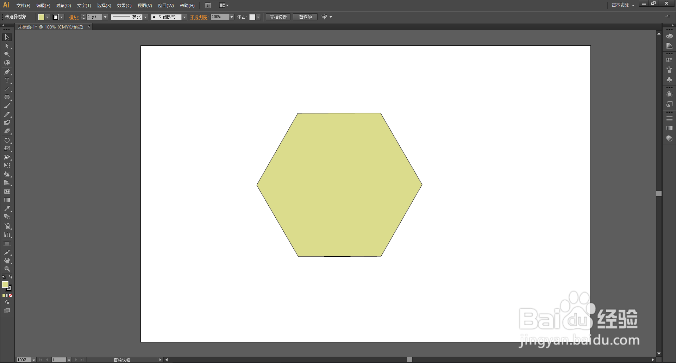Select the Column Graph tool
The width and height of the screenshot is (676, 363).
(x=7, y=235)
